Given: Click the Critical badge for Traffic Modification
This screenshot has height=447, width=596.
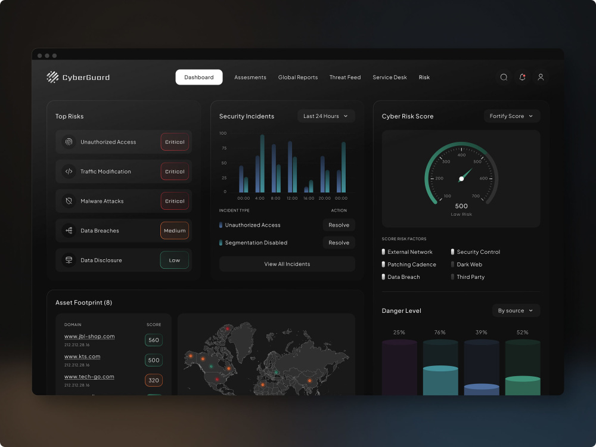Looking at the screenshot, I should (x=175, y=172).
